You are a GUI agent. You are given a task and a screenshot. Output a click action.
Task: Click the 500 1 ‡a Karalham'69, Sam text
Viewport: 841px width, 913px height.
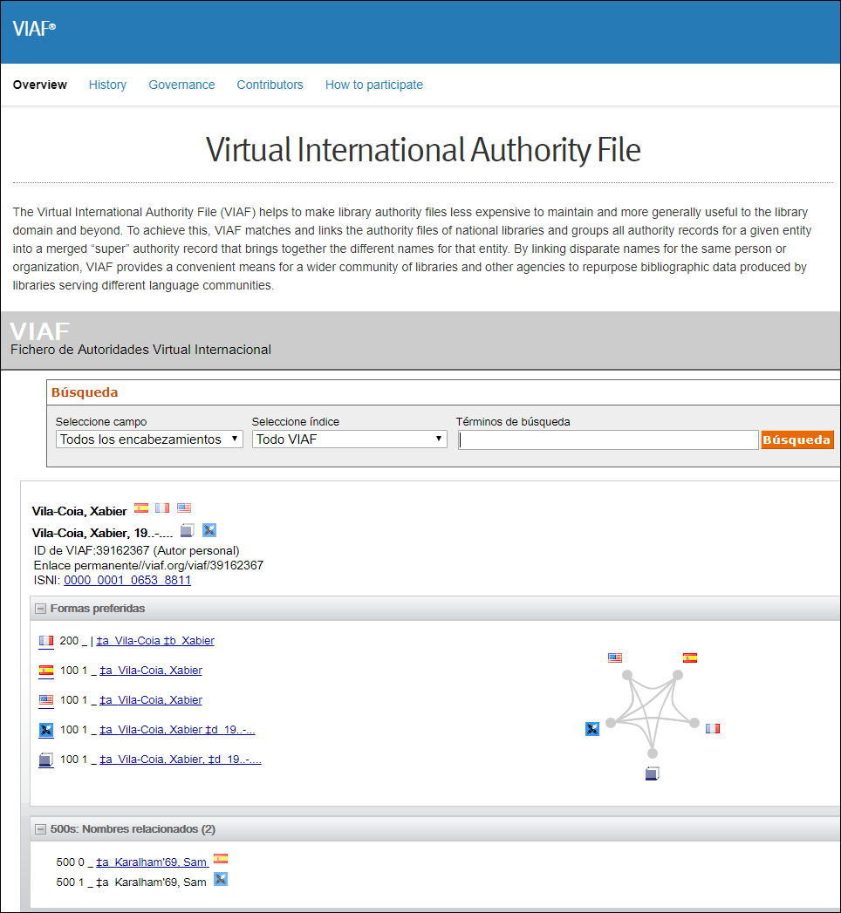pyautogui.click(x=131, y=882)
